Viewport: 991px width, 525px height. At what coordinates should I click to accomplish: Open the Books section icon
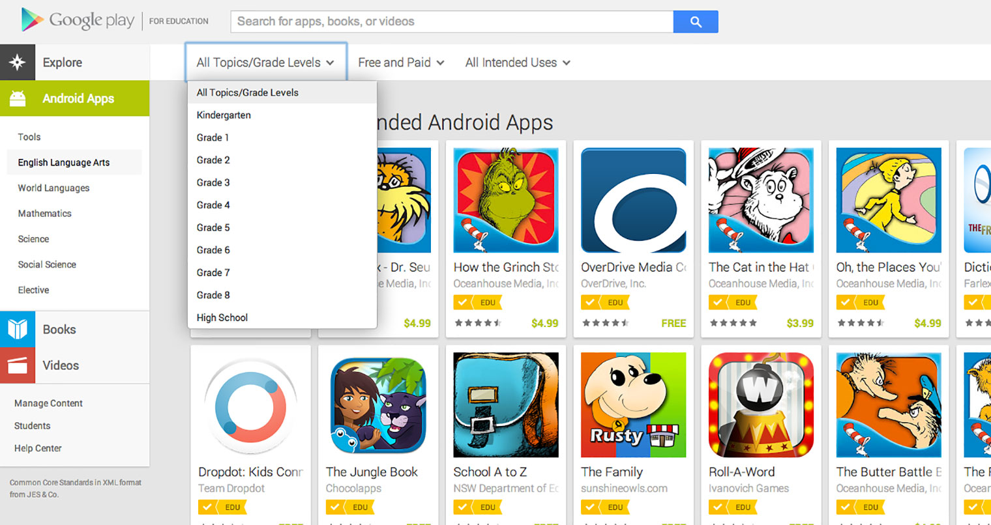pyautogui.click(x=18, y=330)
